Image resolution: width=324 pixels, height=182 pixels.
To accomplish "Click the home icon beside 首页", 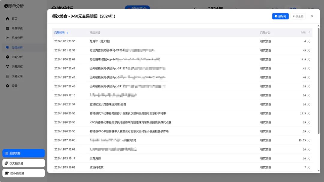I will point(7,19).
